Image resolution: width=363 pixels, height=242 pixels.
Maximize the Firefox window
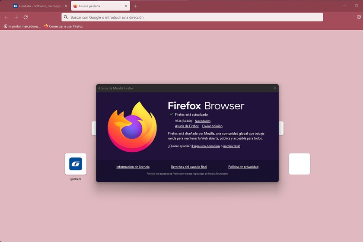[x=357, y=6]
